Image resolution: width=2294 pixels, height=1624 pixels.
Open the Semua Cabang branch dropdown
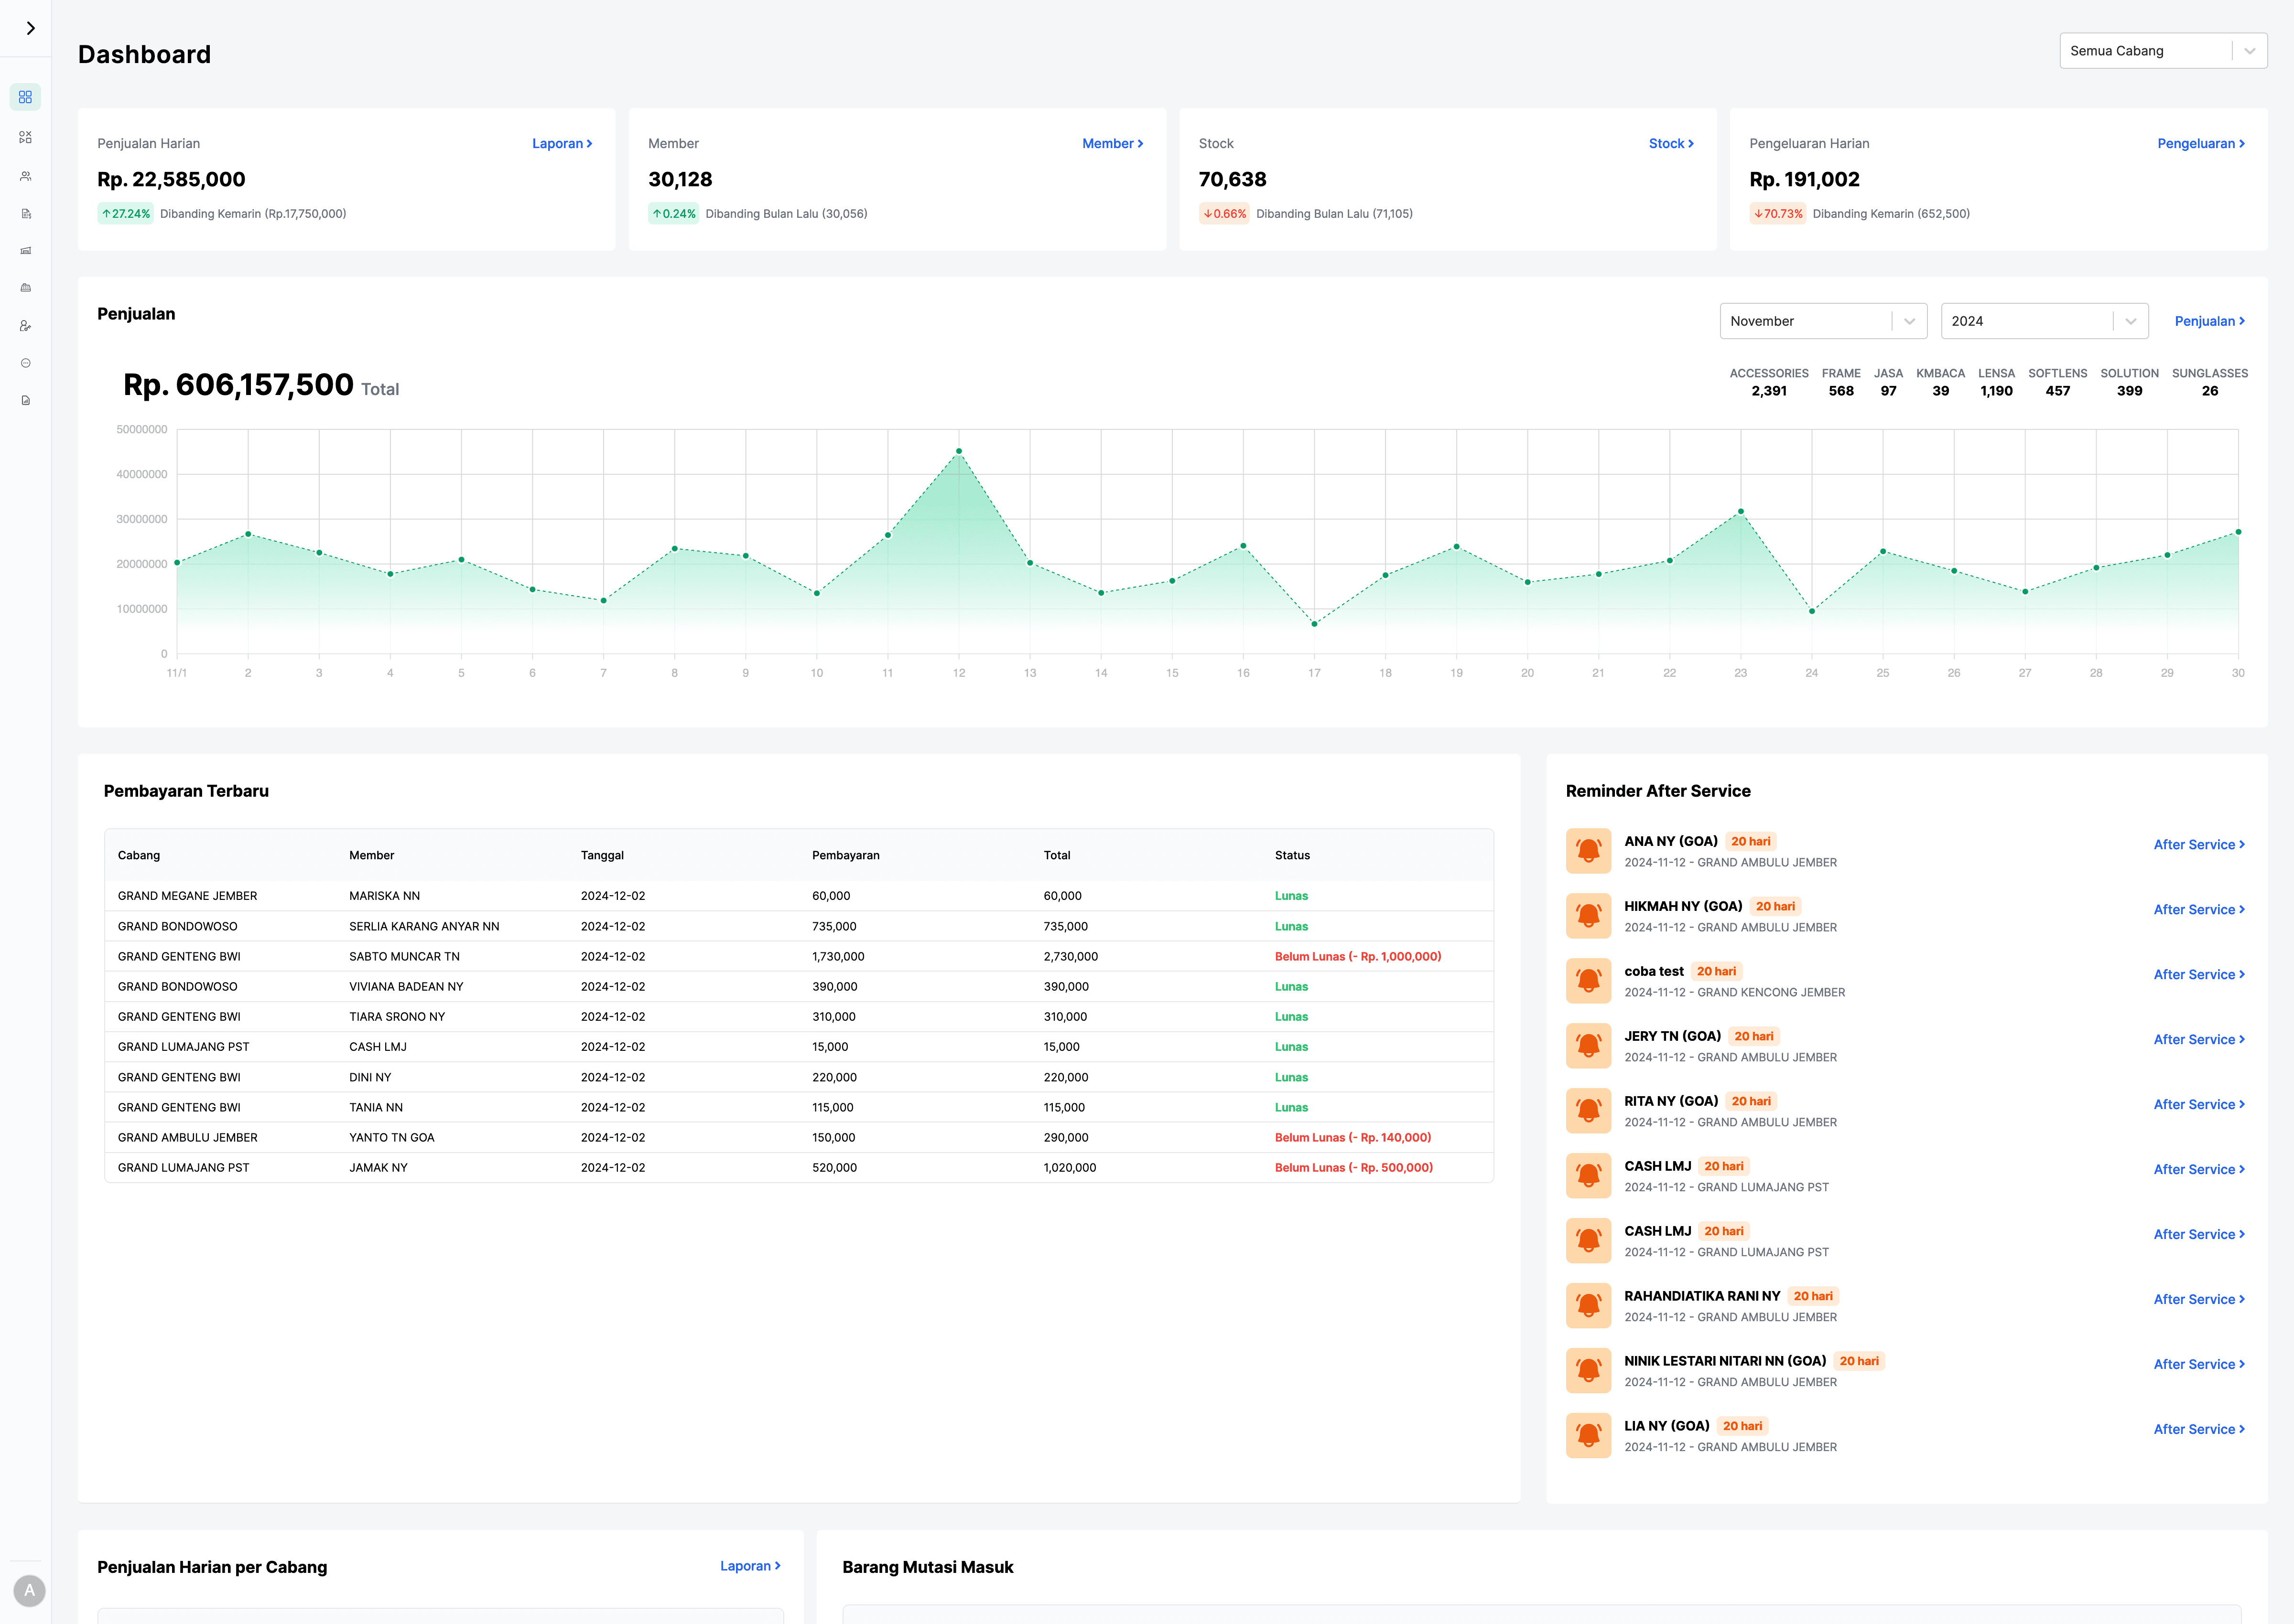[x=2163, y=51]
